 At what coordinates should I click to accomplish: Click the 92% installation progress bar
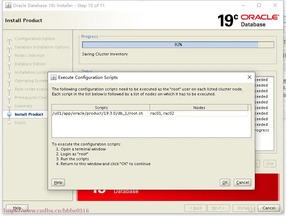tap(178, 45)
